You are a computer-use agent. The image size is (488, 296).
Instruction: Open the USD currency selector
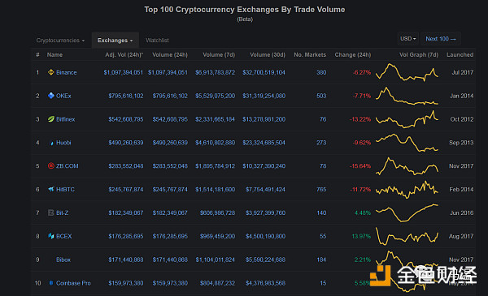pyautogui.click(x=407, y=39)
